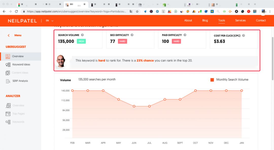Click the app.neilpatel.com URL in the address bar
Viewport: 274px width, 150px height.
point(77,11)
